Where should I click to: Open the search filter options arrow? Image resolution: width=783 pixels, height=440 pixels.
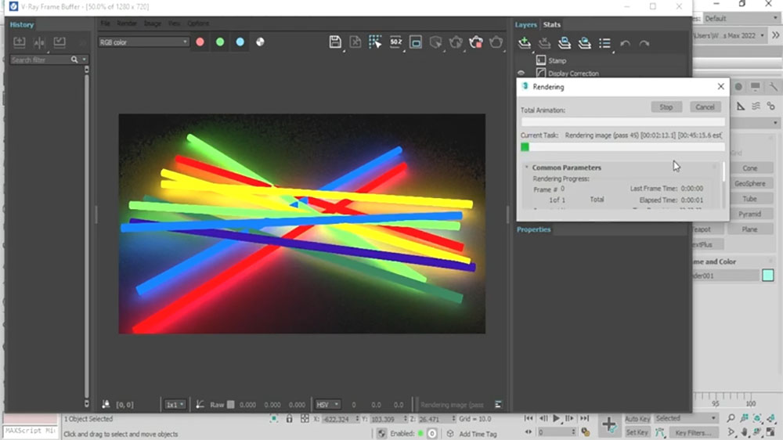point(84,60)
